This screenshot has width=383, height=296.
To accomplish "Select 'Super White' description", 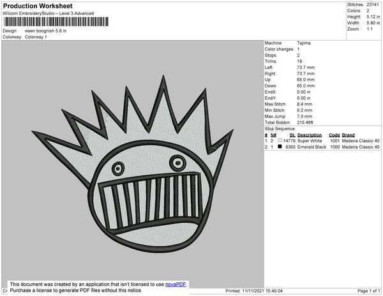I will 310,141.
